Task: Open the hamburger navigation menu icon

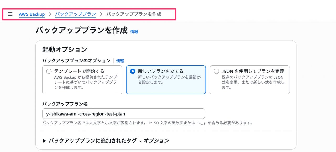Action: click(10, 14)
